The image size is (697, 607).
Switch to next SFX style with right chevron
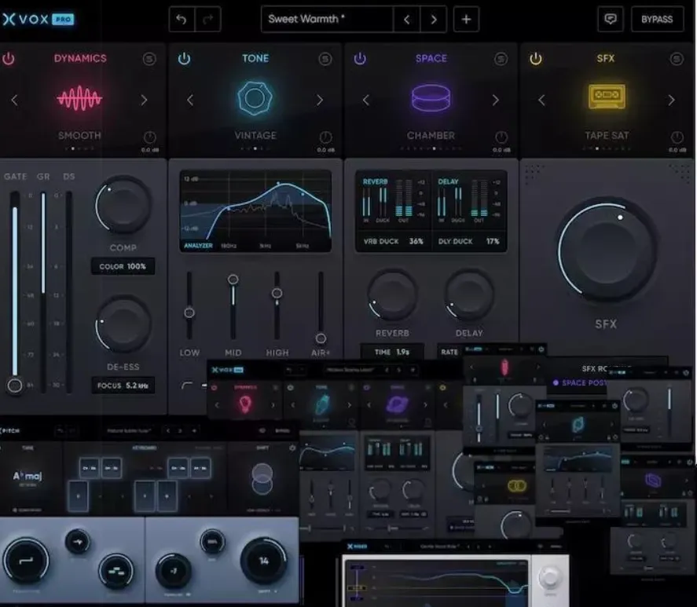pyautogui.click(x=671, y=100)
